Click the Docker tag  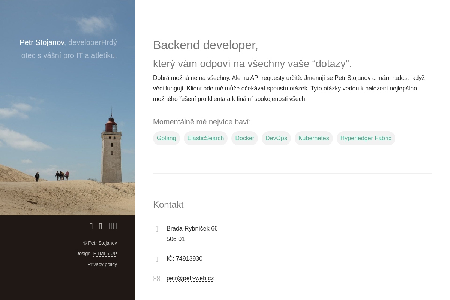click(244, 138)
